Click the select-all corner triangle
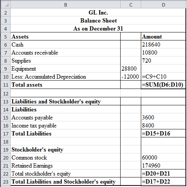 click(5, 5)
